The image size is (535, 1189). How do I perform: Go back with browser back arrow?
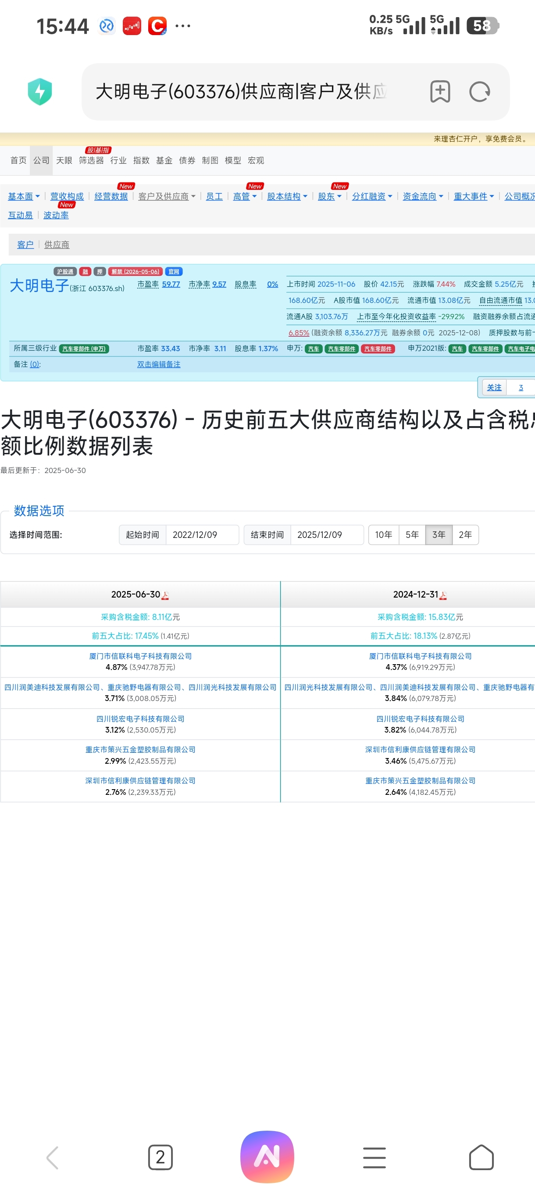coord(52,1157)
